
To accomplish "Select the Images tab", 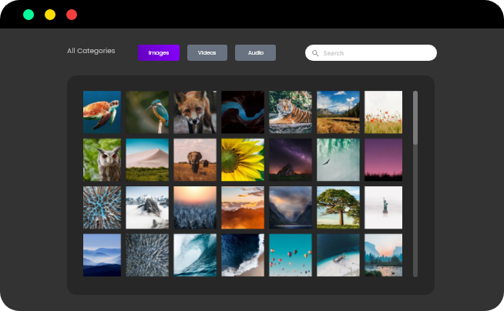I will [159, 52].
